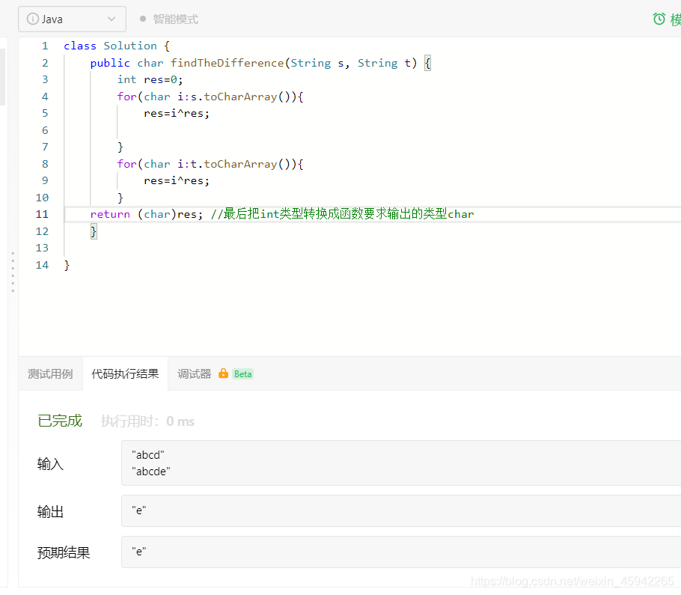Click the 预期结果 label
The image size is (681, 595).
(64, 552)
